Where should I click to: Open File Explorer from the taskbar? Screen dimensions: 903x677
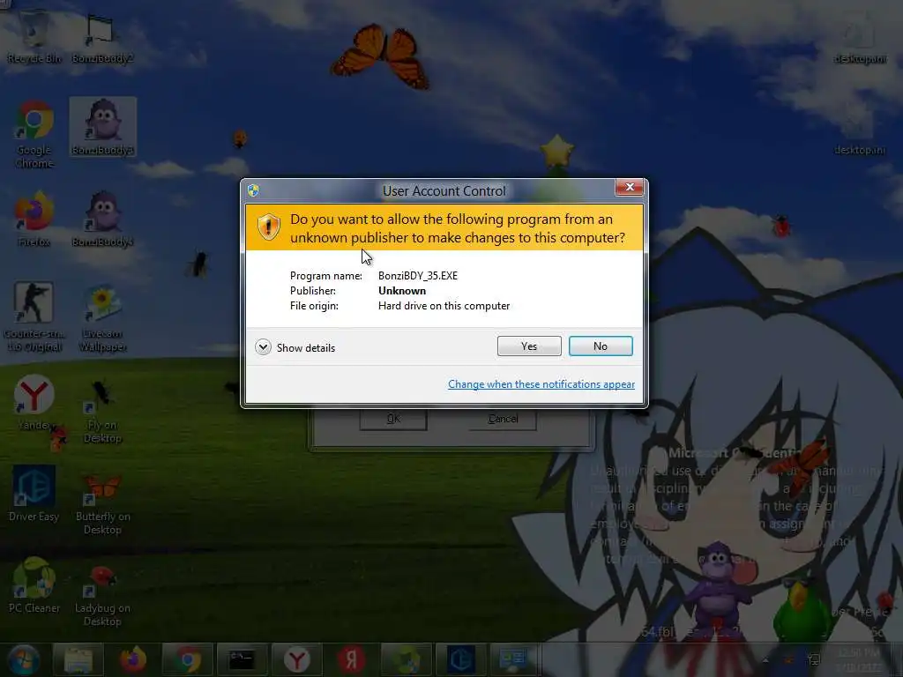[78, 659]
